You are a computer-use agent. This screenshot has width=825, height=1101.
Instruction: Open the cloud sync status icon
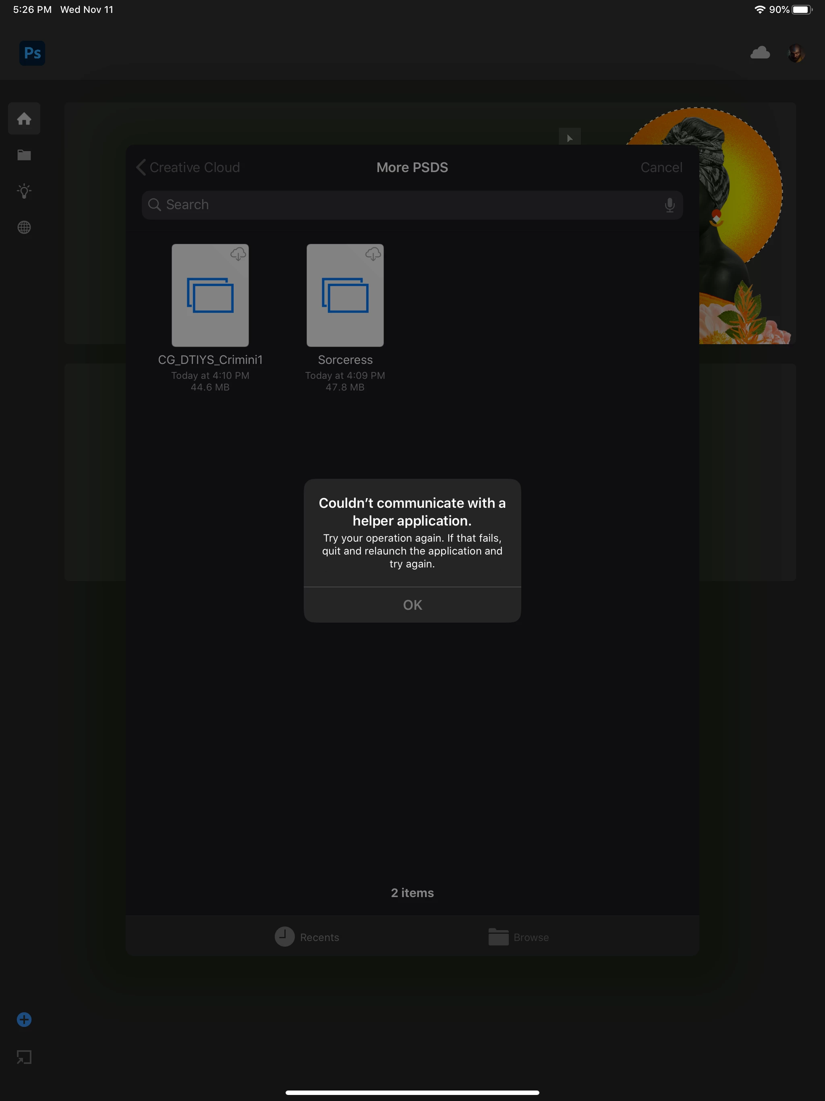coord(760,53)
